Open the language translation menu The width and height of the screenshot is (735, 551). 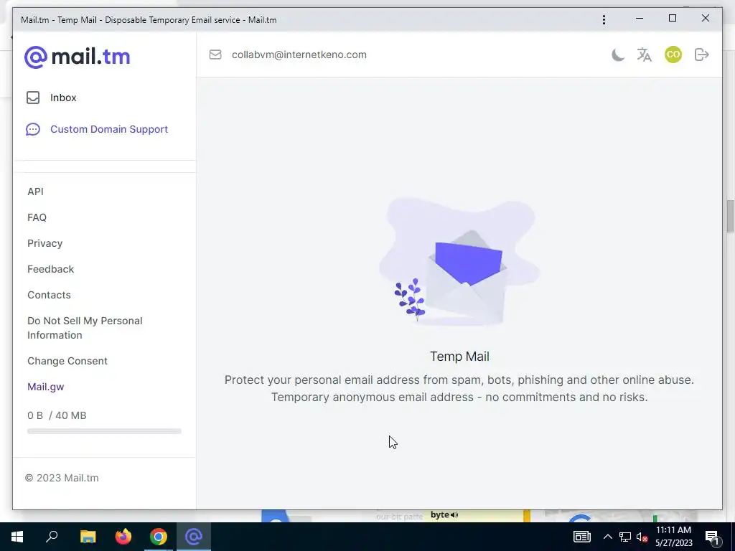click(645, 55)
